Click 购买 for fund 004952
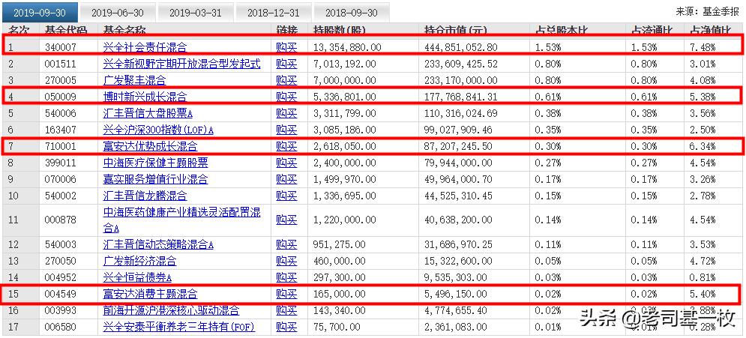 coord(287,277)
